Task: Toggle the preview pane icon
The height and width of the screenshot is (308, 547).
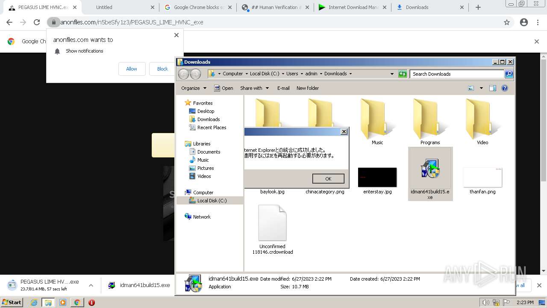Action: tap(493, 88)
